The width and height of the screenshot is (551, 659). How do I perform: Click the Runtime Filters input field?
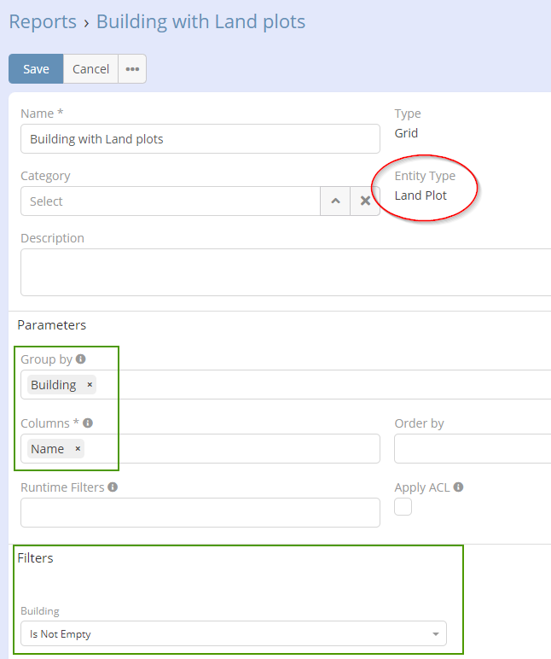[x=200, y=513]
